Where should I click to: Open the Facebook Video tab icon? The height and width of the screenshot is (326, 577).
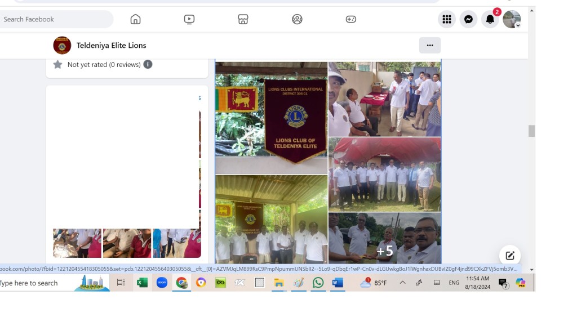(189, 19)
